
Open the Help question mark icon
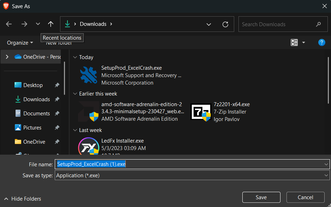point(321,42)
